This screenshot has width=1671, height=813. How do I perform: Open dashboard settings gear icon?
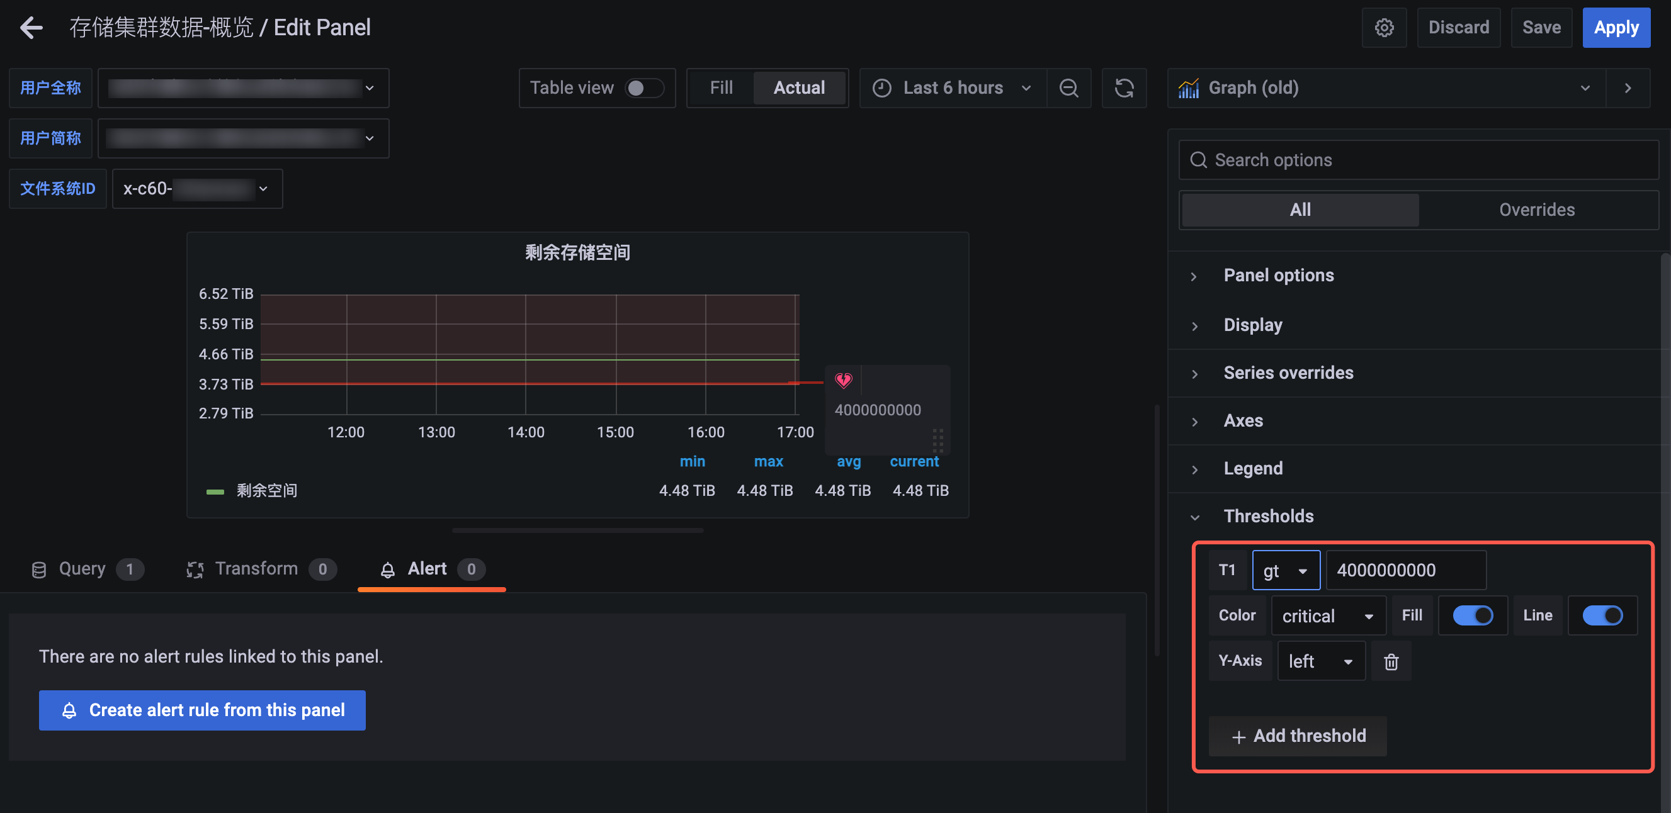tap(1384, 27)
